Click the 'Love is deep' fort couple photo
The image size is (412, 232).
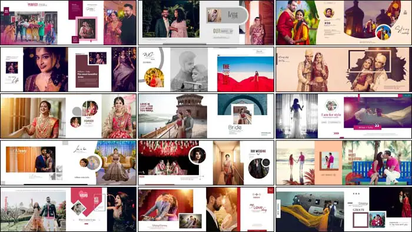(173, 116)
